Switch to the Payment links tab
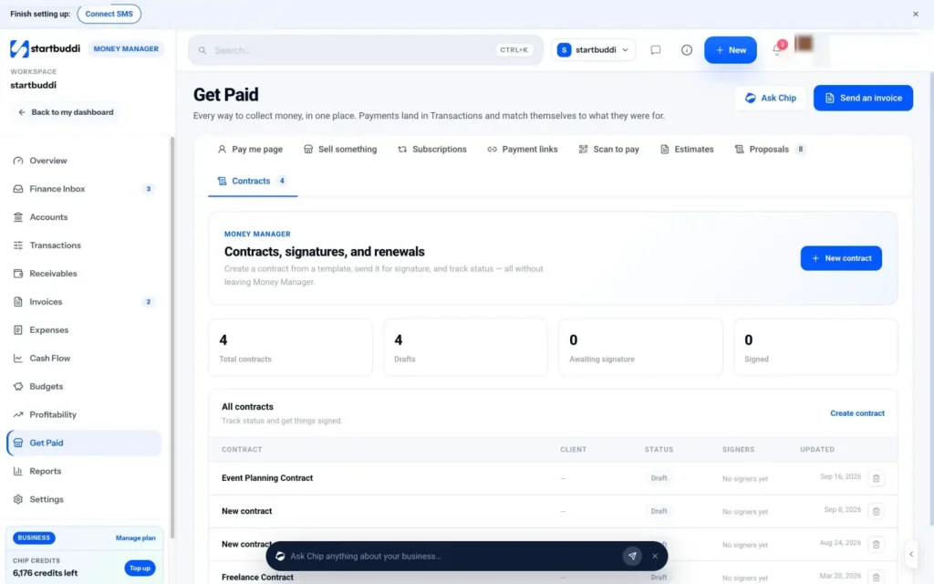 [x=523, y=149]
